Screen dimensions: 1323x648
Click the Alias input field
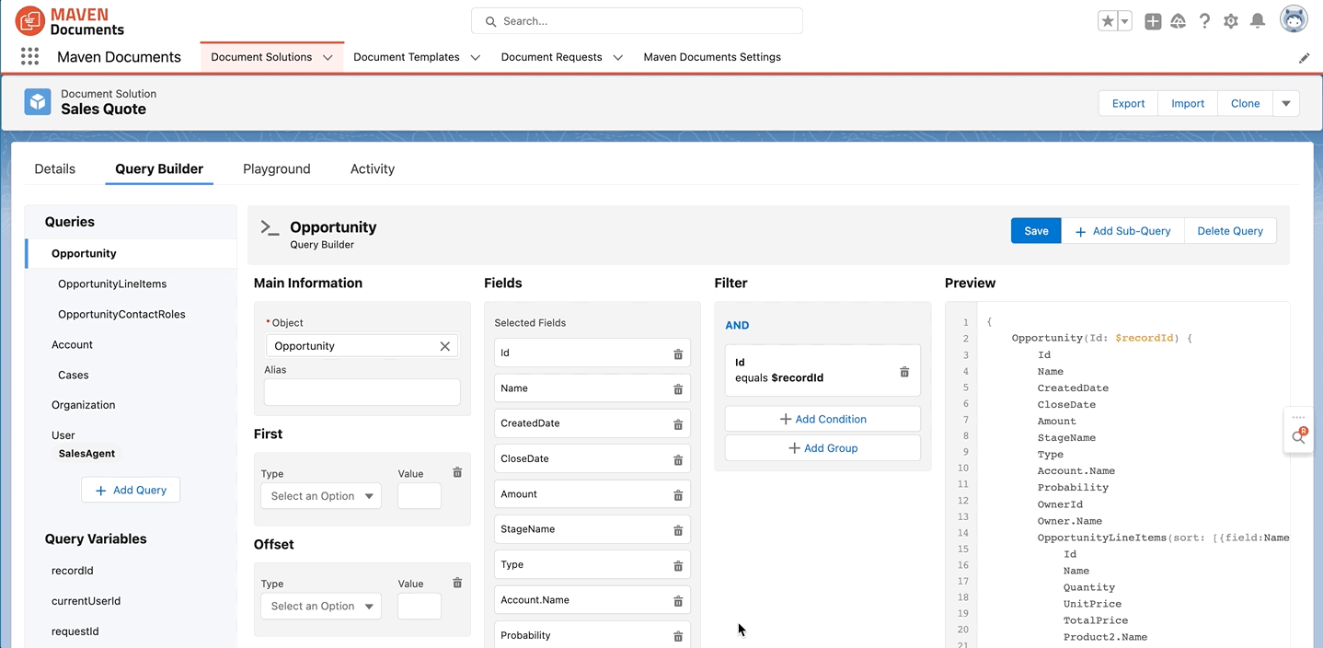[362, 392]
